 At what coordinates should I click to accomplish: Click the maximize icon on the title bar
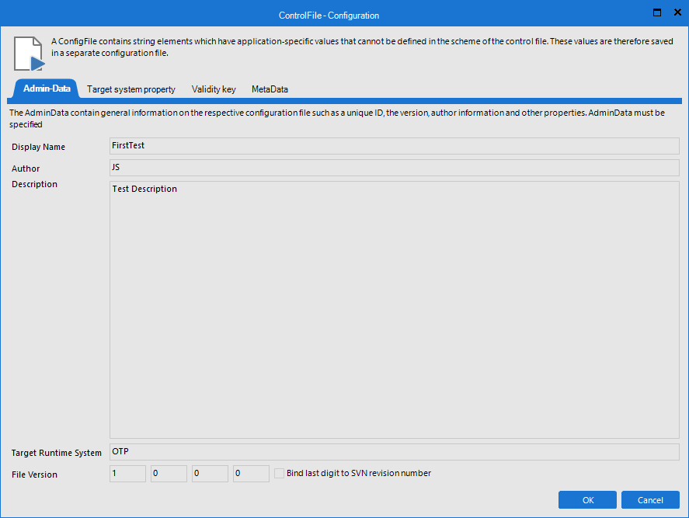656,12
